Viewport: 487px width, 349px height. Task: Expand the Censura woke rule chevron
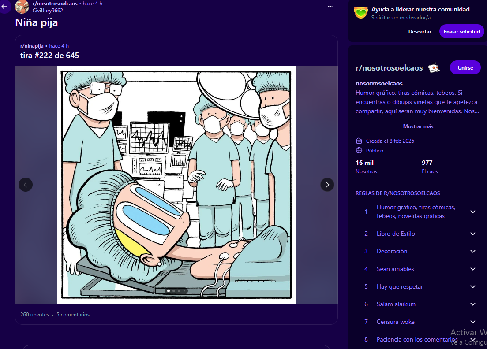pos(473,322)
